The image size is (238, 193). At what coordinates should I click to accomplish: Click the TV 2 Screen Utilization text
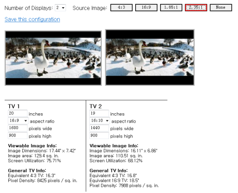pyautogui.click(x=116, y=161)
